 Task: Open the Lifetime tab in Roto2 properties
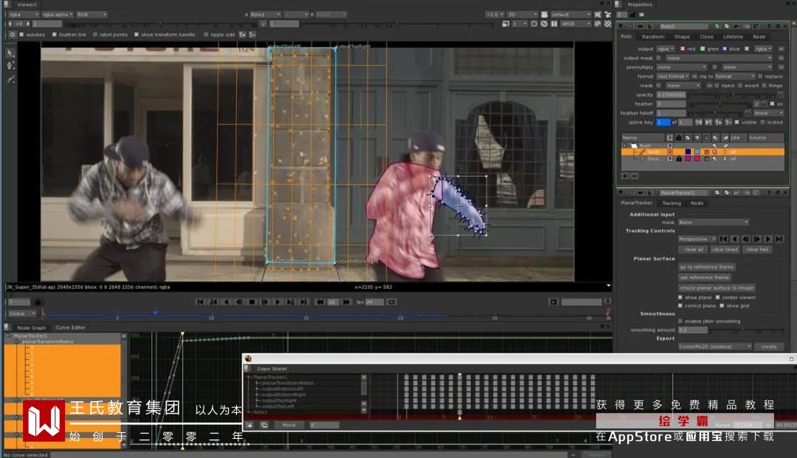pos(733,37)
